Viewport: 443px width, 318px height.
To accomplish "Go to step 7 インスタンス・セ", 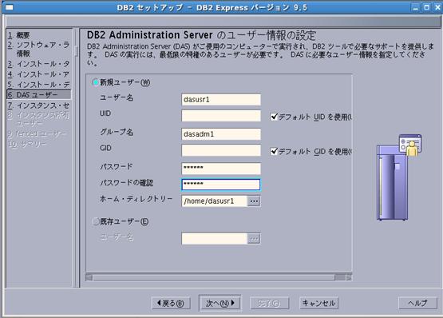I will [x=38, y=105].
